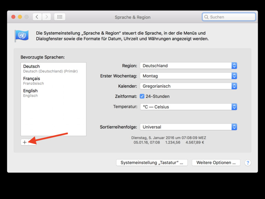Open the Erster Wochentag dropdown showing Montag
This screenshot has width=265, height=199.
tap(189, 76)
